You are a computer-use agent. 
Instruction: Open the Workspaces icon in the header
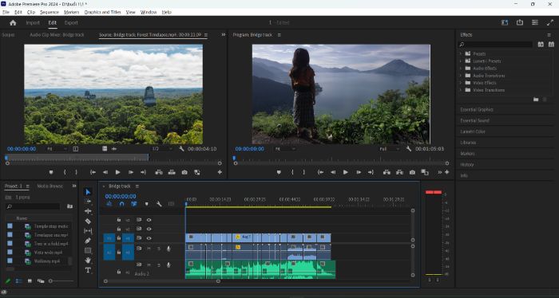pyautogui.click(x=505, y=22)
